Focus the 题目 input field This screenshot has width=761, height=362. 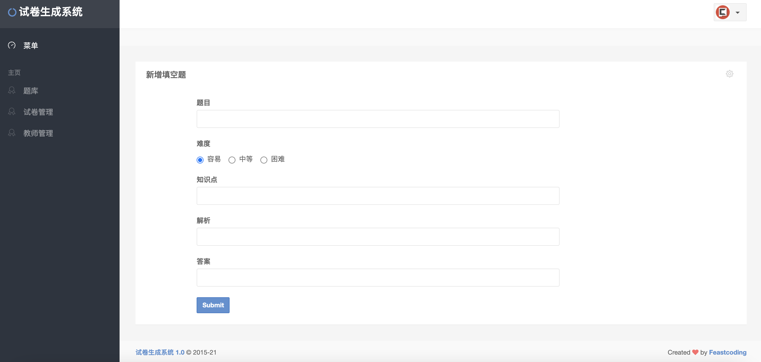378,119
